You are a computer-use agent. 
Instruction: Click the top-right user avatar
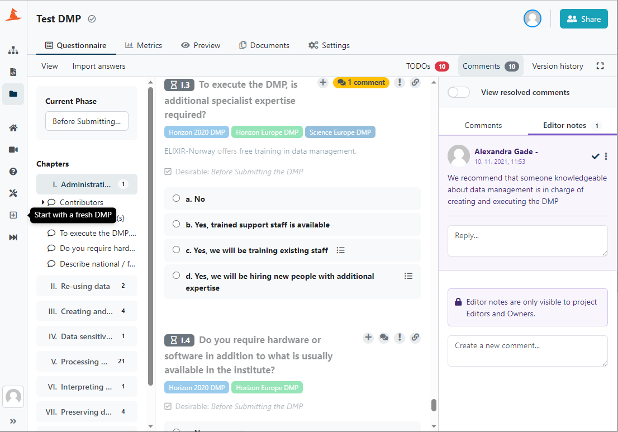532,18
